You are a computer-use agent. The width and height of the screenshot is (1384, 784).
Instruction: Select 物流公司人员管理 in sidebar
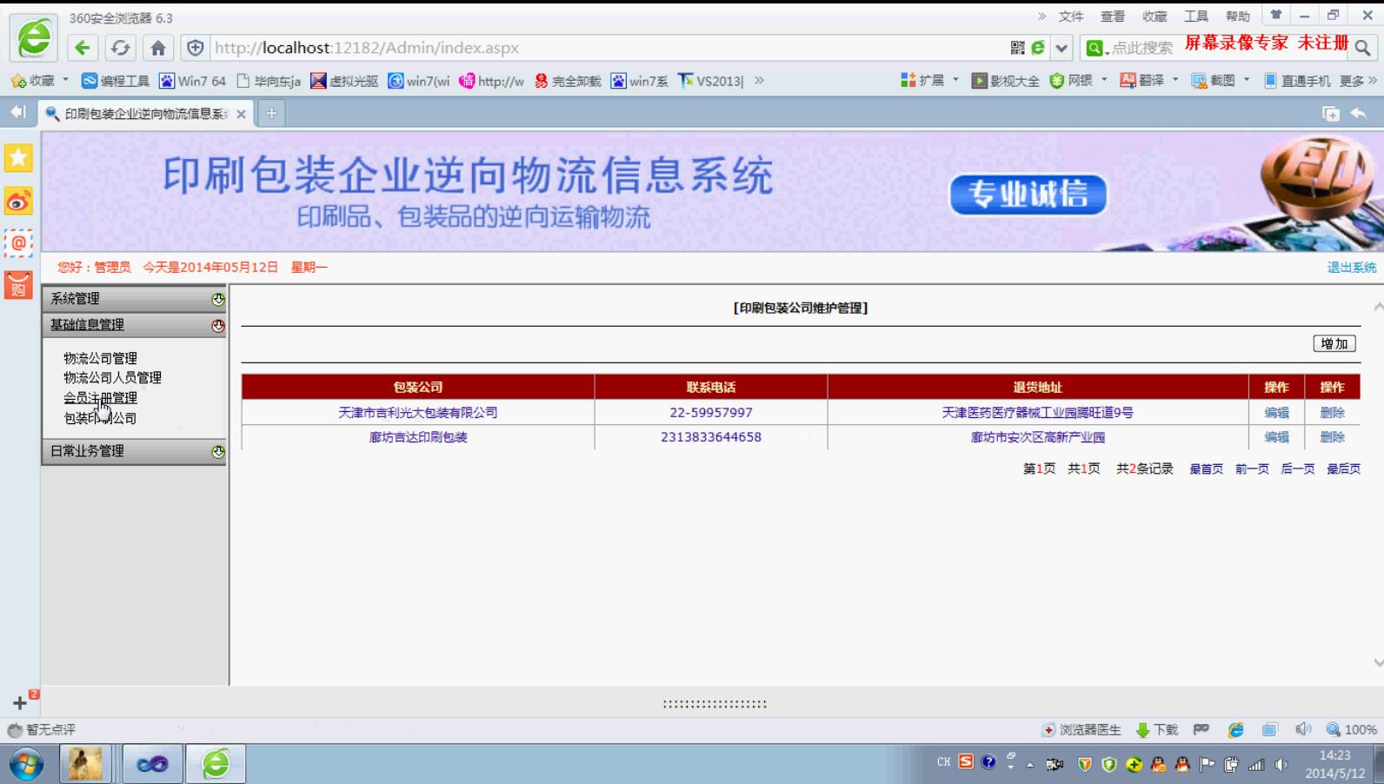[112, 378]
